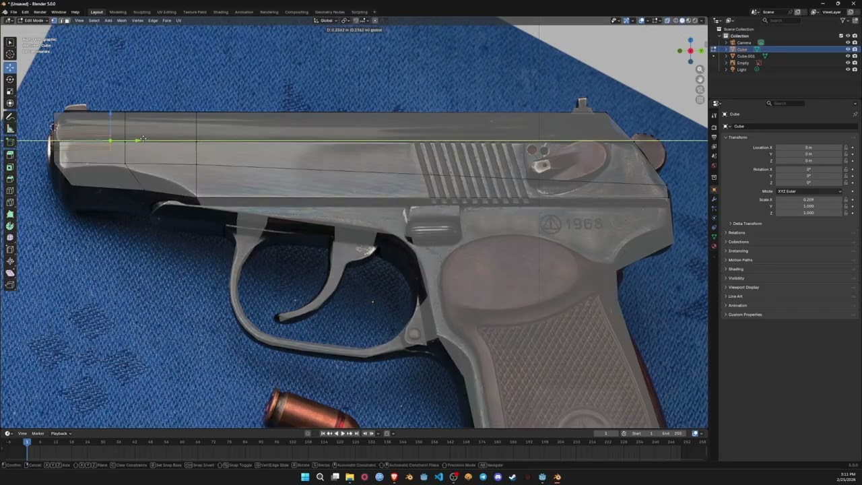Select the Cursor tool
The image size is (862, 485).
tap(10, 55)
